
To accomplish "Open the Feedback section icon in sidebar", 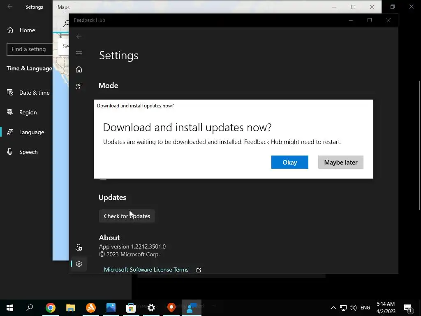I will [79, 86].
